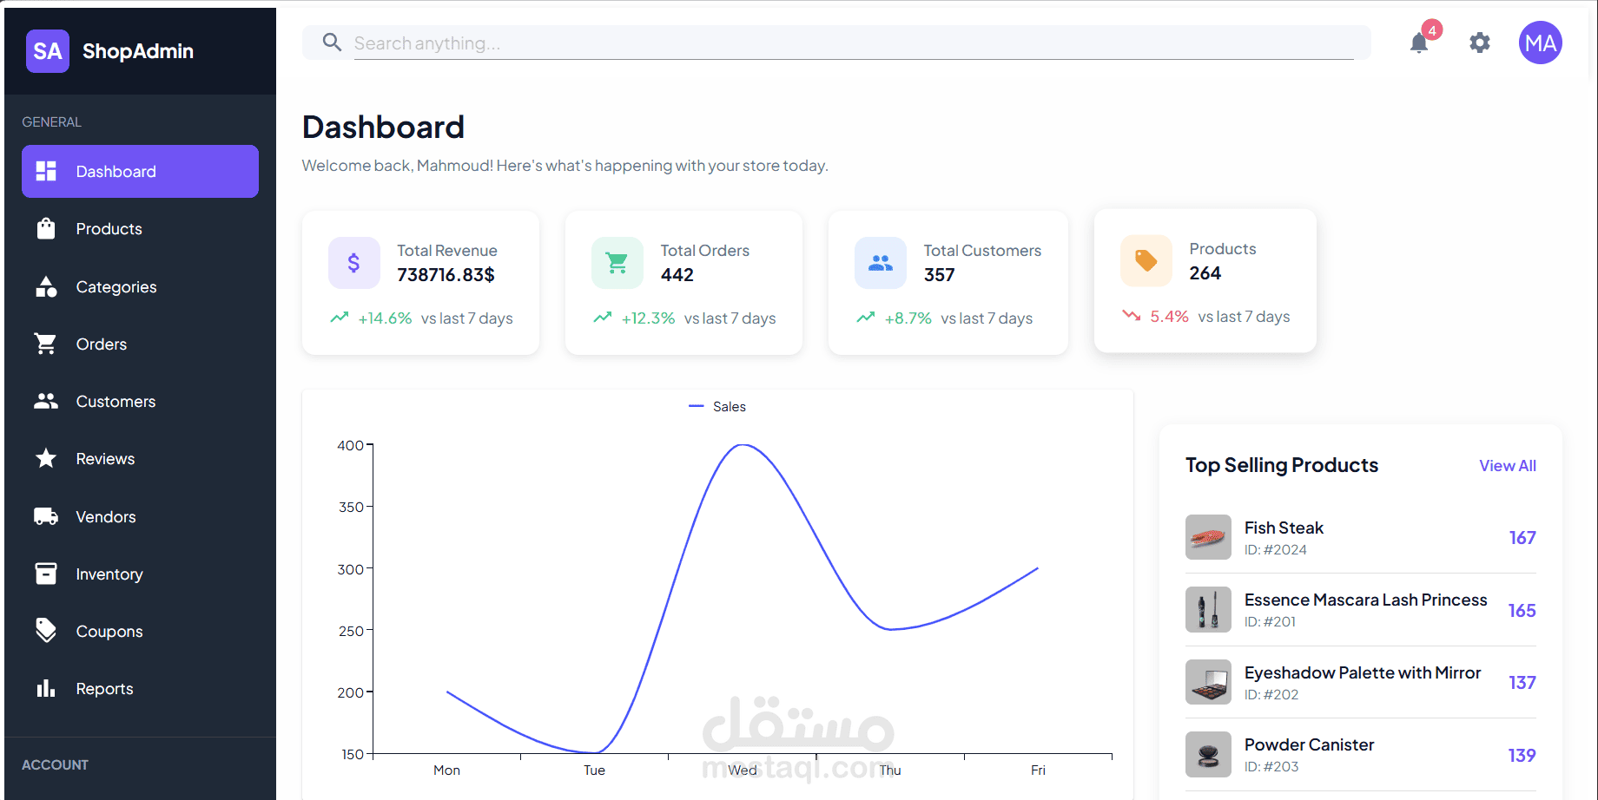Image resolution: width=1598 pixels, height=800 pixels.
Task: Open Reviews label in sidebar
Action: 105,459
